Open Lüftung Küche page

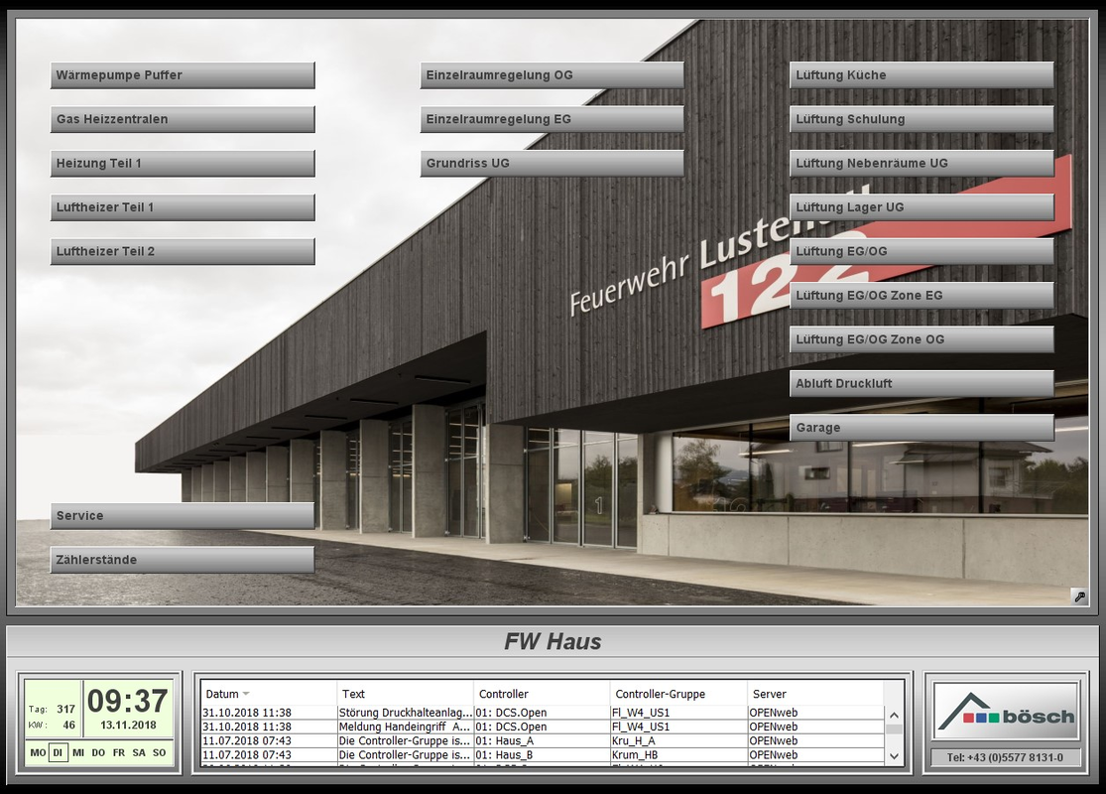click(922, 75)
